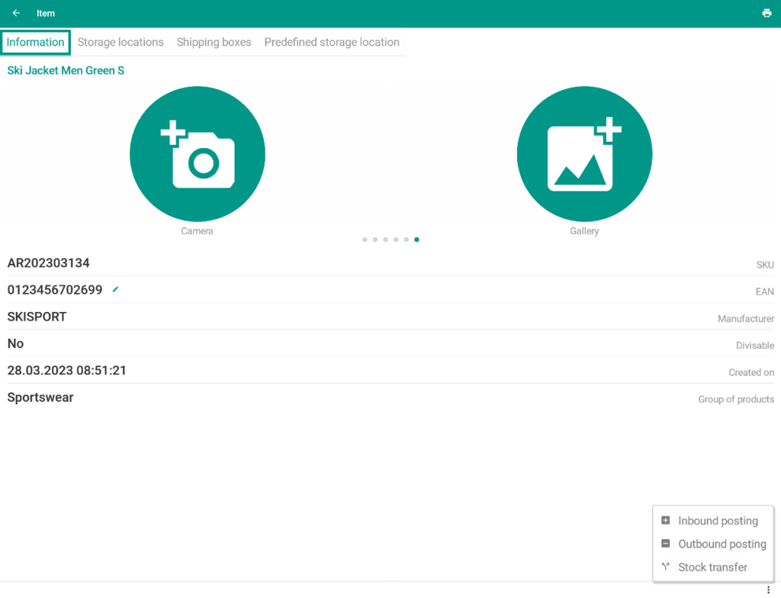Select Inbound posting from the menu
This screenshot has width=781, height=598.
pos(717,521)
